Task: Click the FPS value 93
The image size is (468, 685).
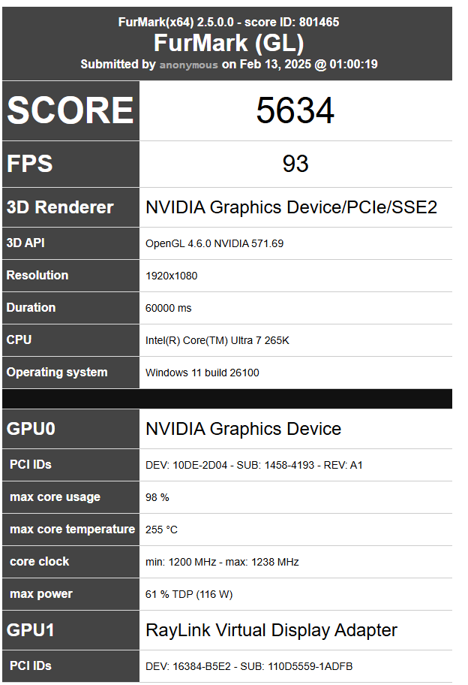Action: 295,164
